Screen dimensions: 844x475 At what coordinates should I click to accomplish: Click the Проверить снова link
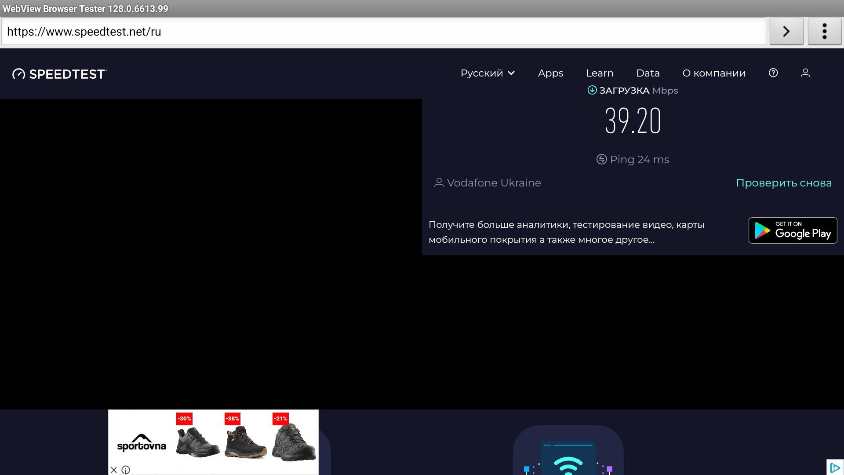point(784,183)
